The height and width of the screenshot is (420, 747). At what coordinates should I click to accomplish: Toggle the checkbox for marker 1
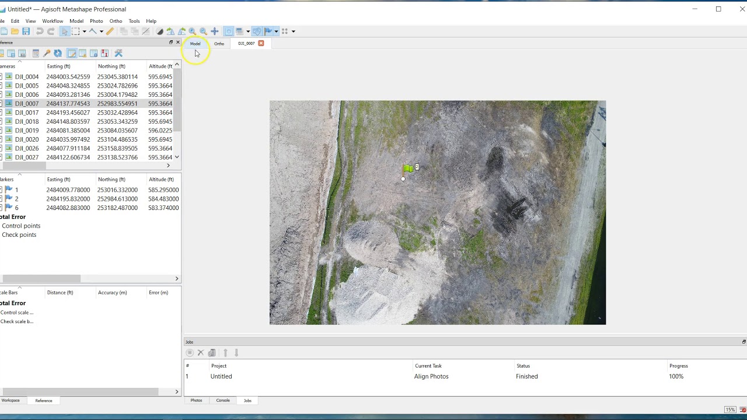click(x=1, y=190)
